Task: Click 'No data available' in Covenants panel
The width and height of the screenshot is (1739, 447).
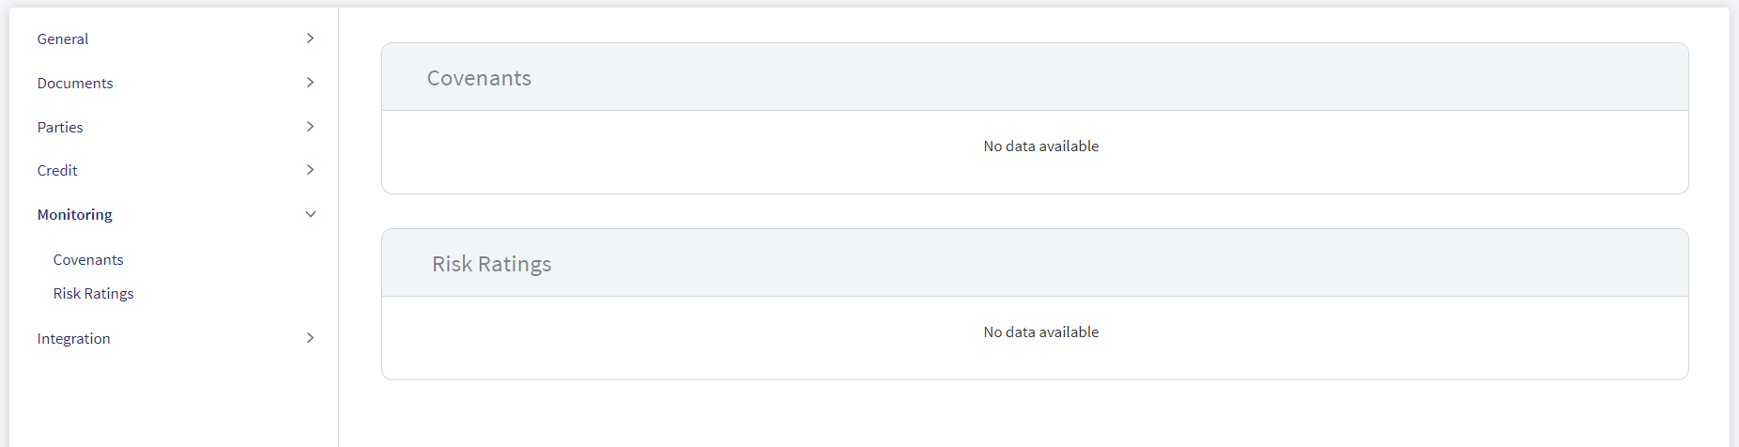Action: [x=1041, y=146]
